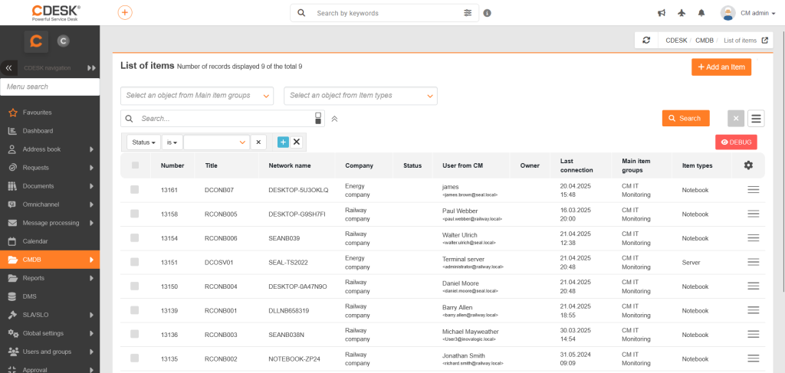
Task: Collapse sidebar with double left arrows
Action: pos(8,67)
